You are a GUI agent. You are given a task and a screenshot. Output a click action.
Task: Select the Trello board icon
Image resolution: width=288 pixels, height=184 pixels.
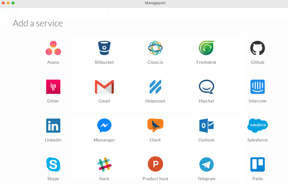pyautogui.click(x=258, y=164)
